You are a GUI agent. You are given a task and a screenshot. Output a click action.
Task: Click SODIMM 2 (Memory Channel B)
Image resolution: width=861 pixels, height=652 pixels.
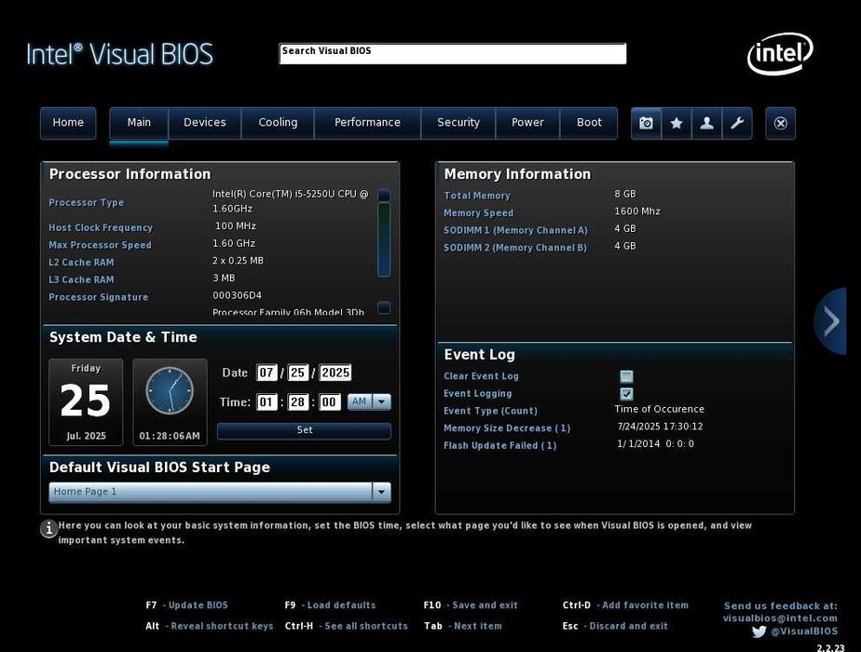[515, 248]
